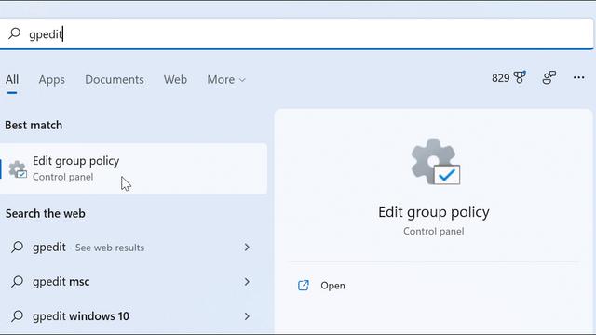Switch to the All tab

click(12, 79)
